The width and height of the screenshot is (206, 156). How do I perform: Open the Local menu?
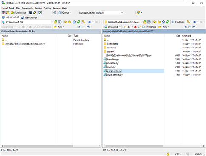pos(5,8)
